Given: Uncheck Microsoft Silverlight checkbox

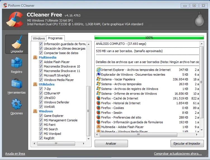Looking at the screenshot, I should [x=41, y=75].
